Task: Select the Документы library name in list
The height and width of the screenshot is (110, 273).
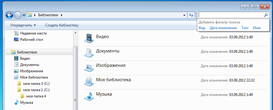Action: click(107, 51)
